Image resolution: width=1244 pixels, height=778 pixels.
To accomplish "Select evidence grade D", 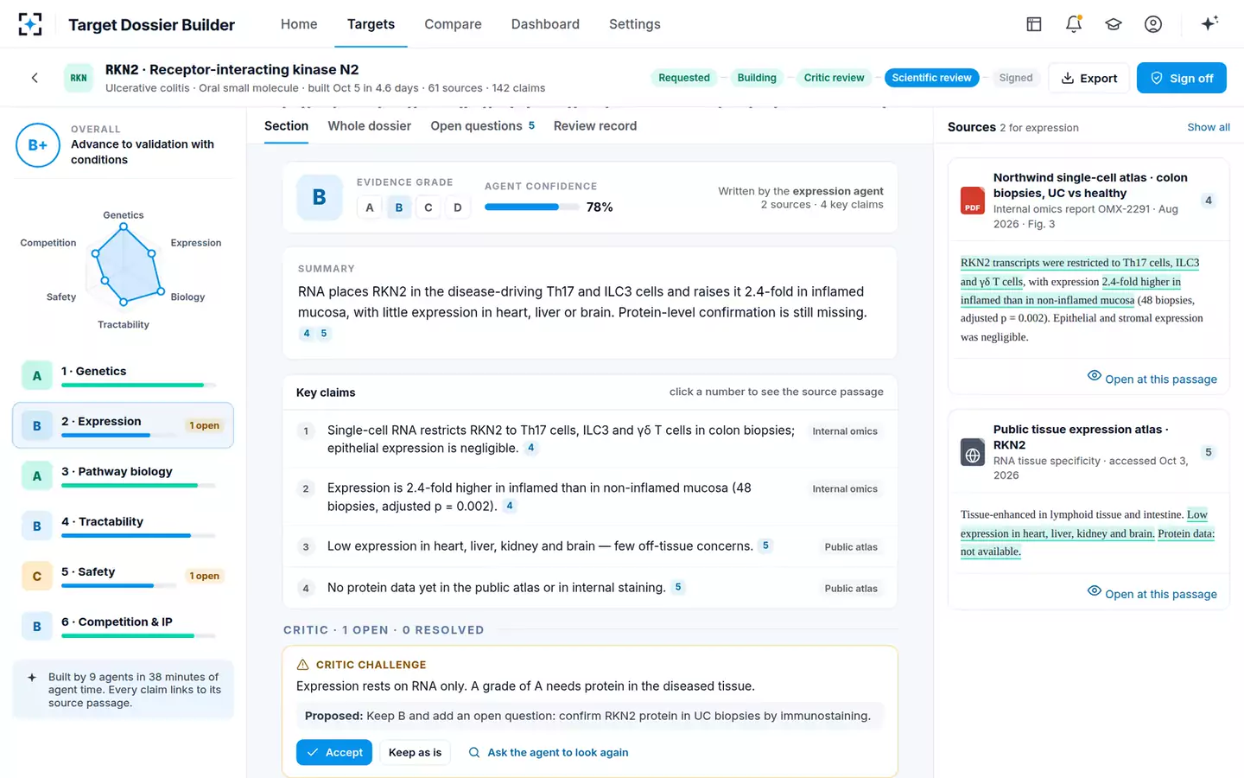I will (458, 207).
